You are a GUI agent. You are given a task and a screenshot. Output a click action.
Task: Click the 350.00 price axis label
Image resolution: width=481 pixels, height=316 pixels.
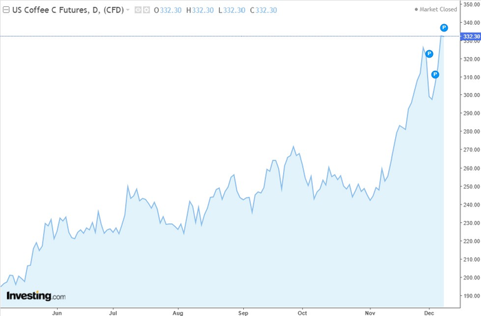coord(471,4)
